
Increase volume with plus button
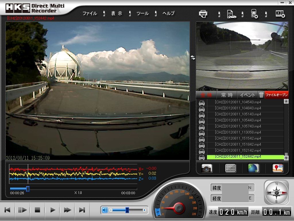(144, 210)
